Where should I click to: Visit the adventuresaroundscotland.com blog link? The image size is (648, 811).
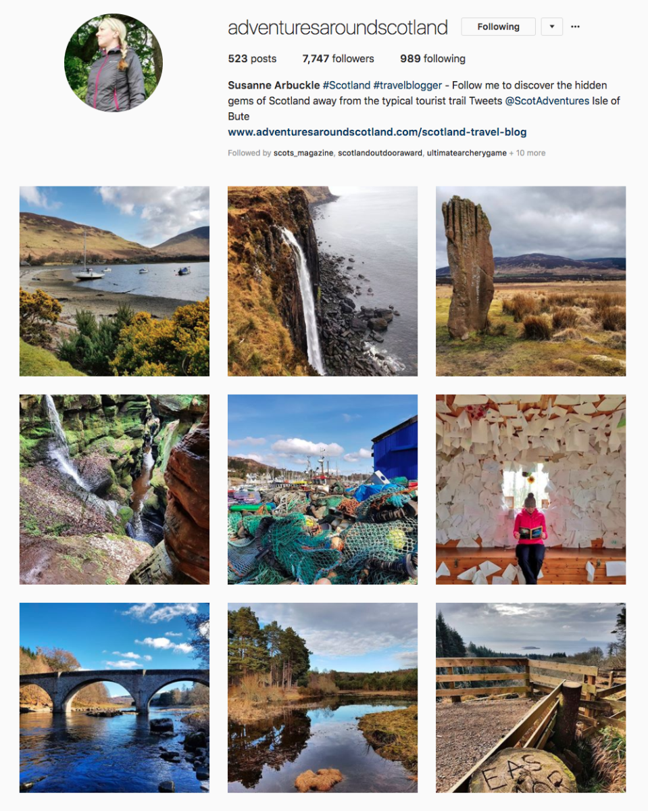tap(377, 132)
